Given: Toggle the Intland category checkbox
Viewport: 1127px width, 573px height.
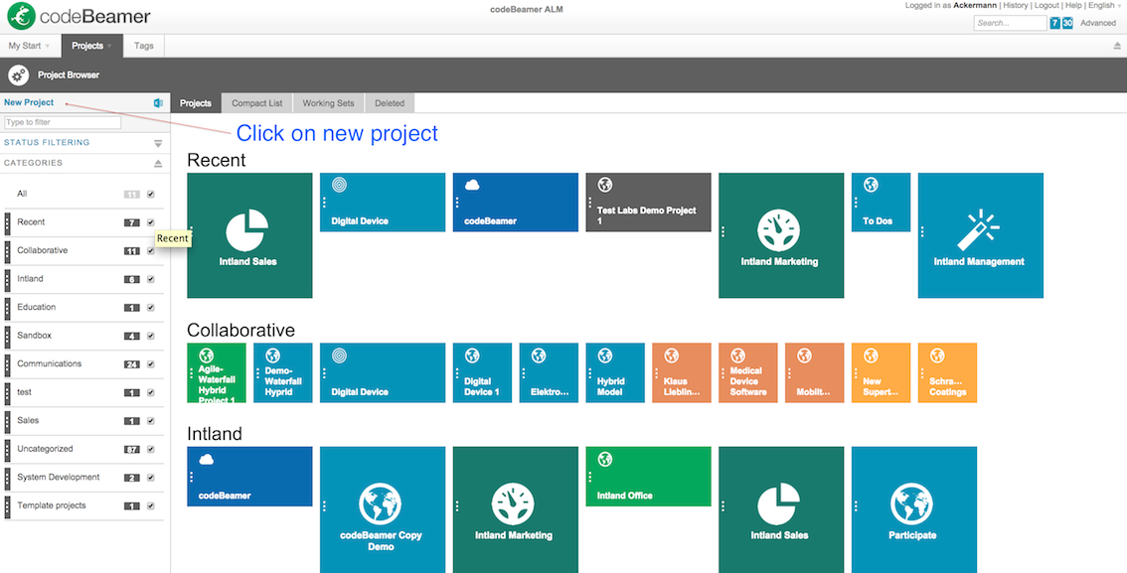Looking at the screenshot, I should click(x=151, y=279).
